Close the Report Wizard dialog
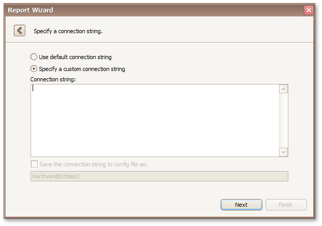 309,10
